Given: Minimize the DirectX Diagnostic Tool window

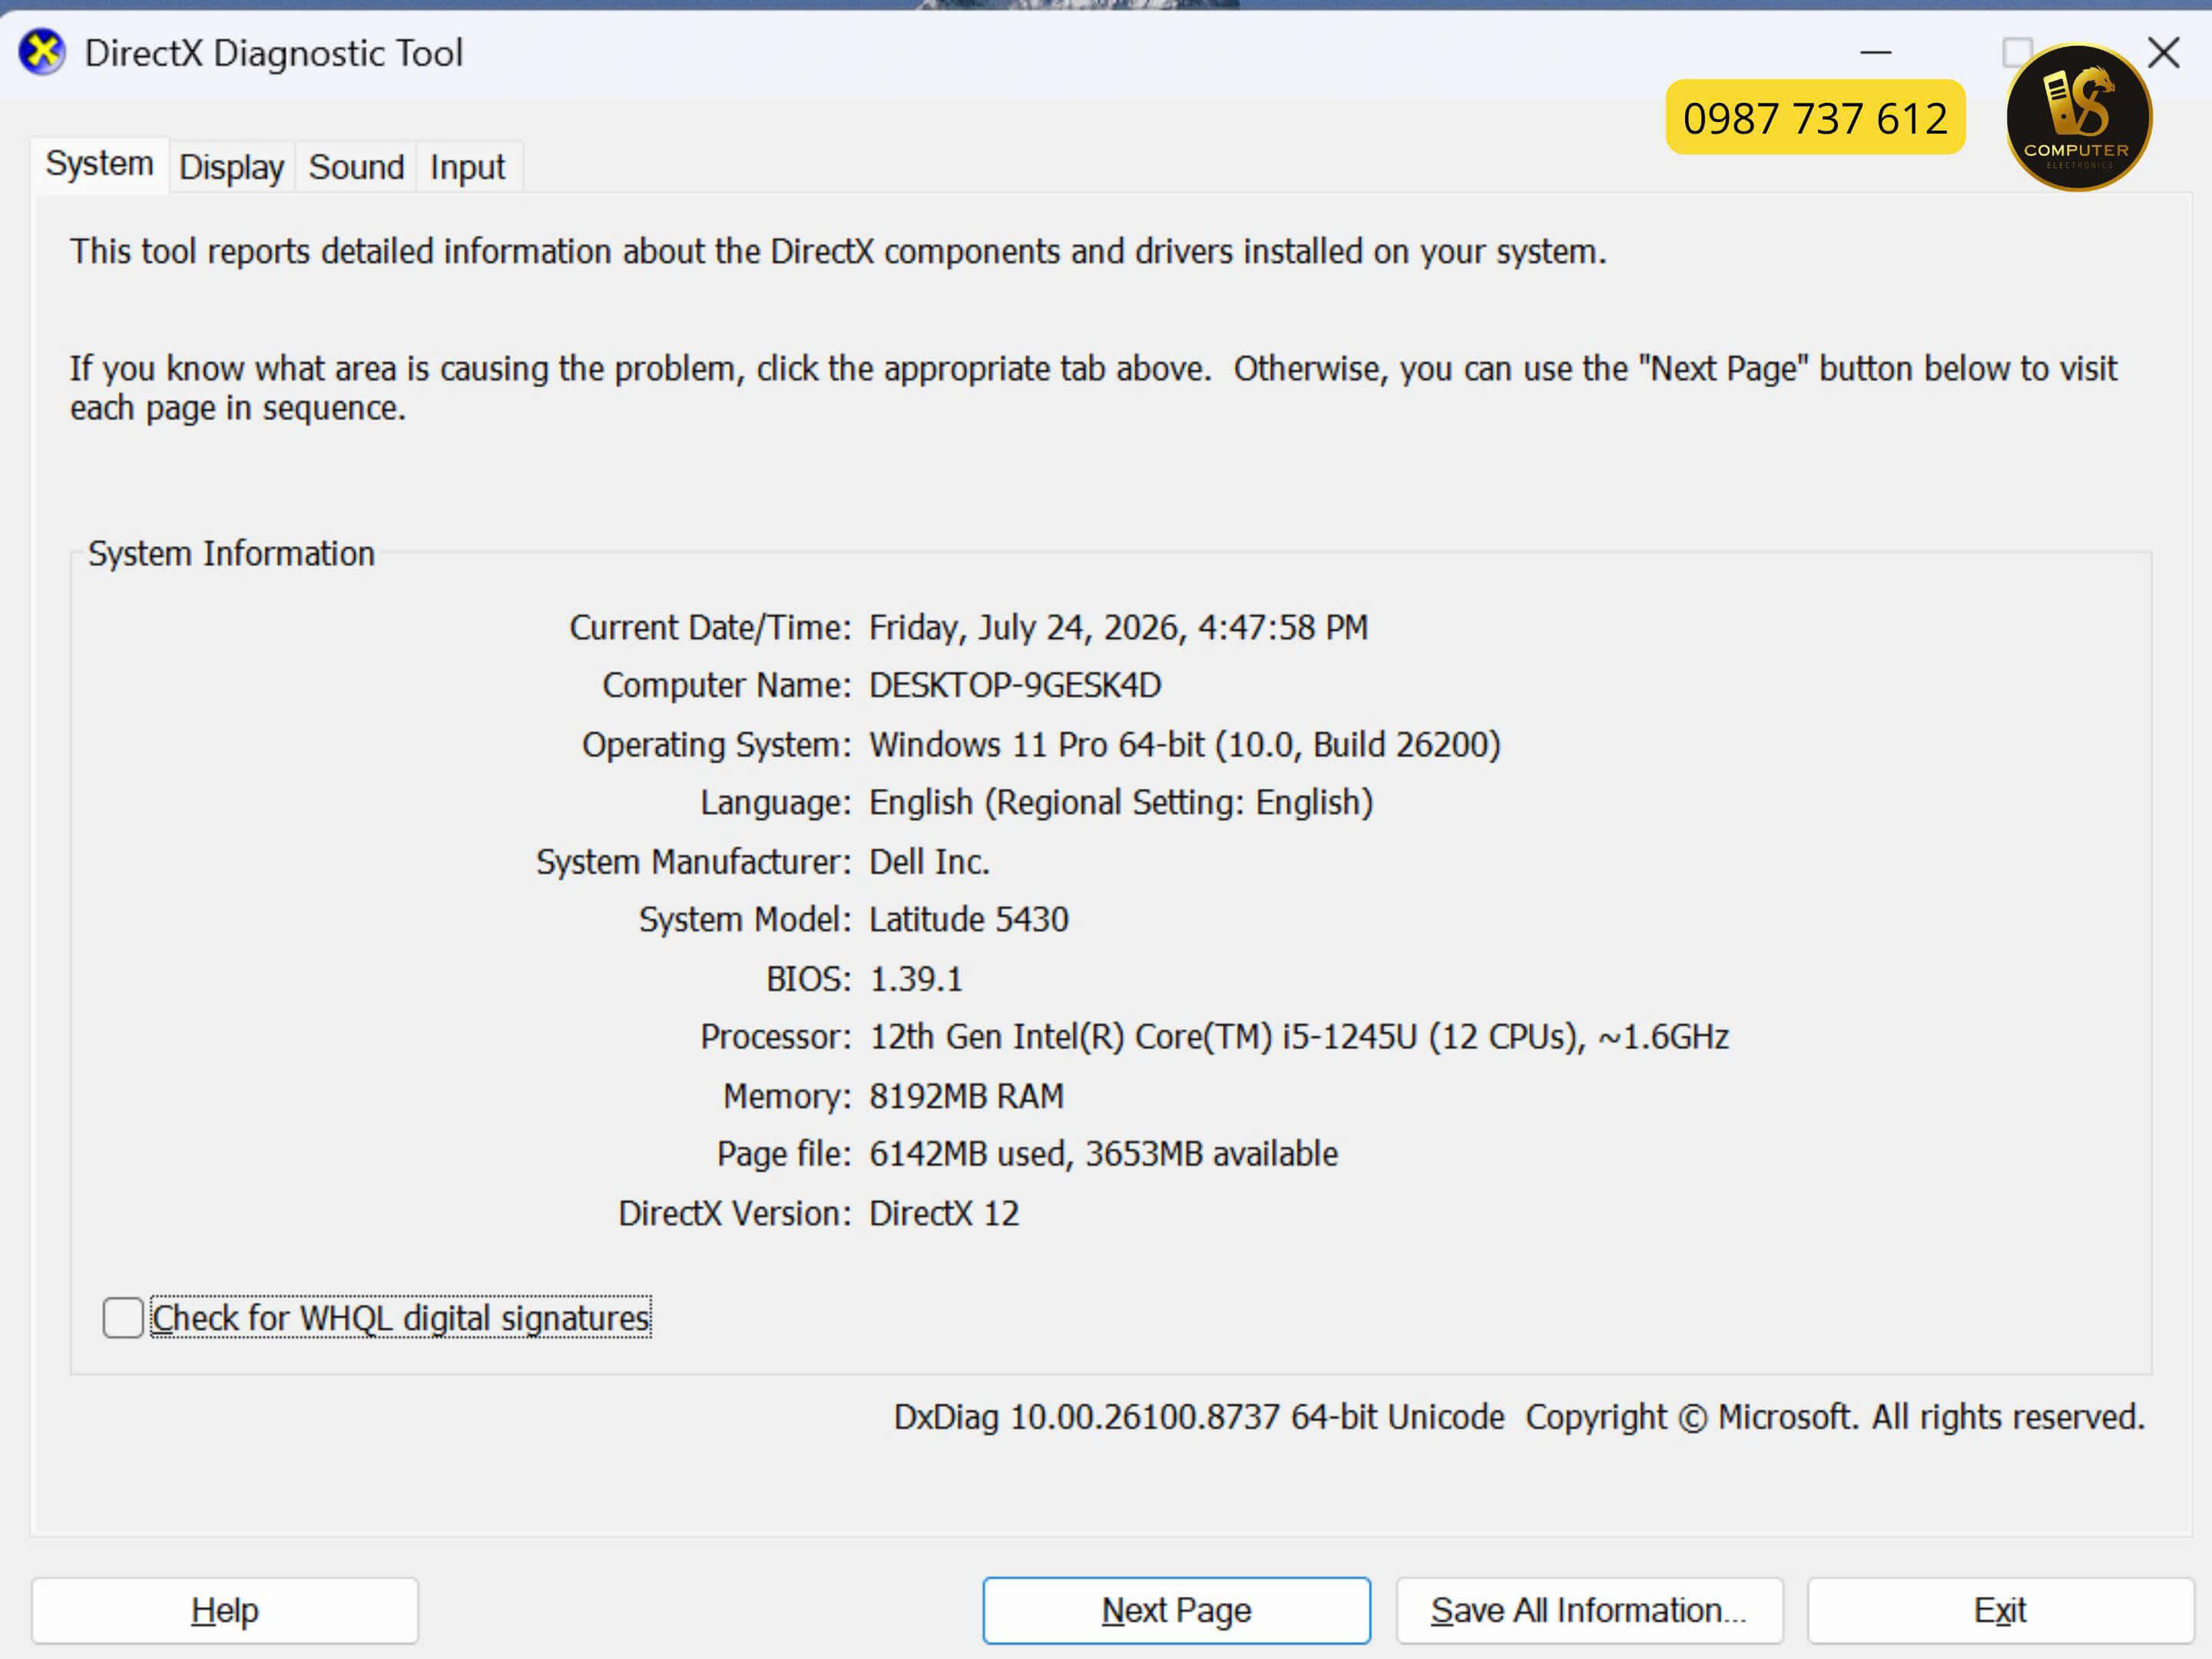Looking at the screenshot, I should tap(1875, 52).
